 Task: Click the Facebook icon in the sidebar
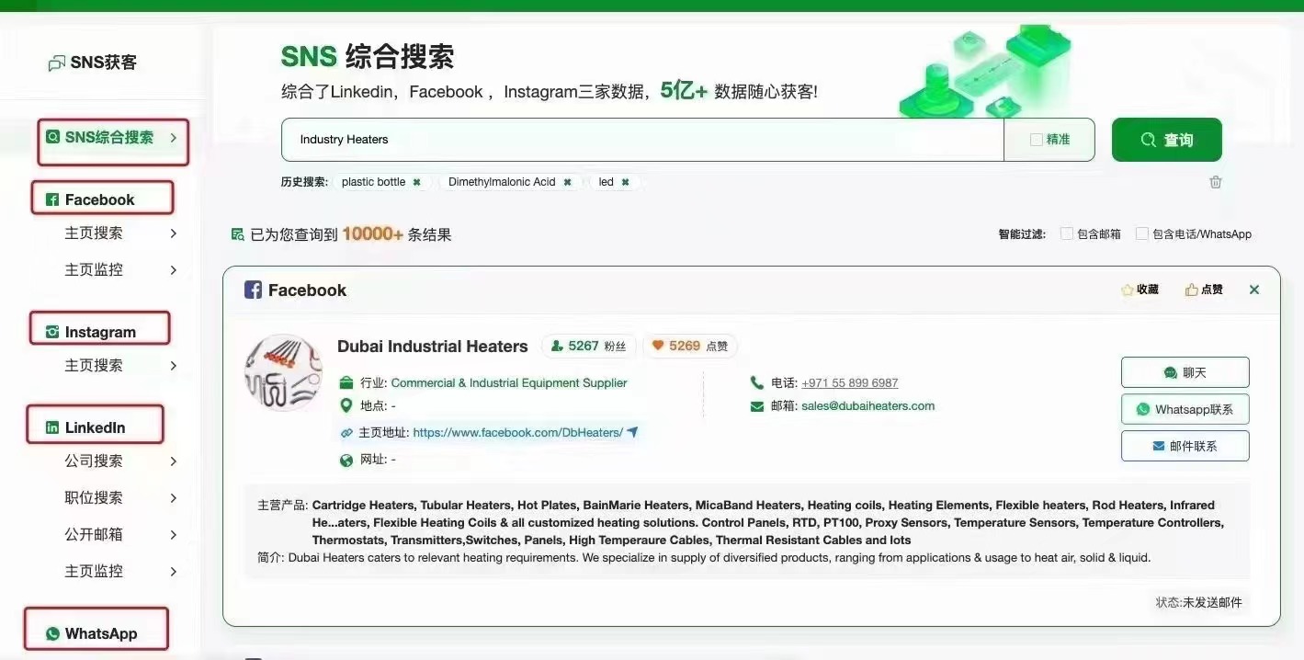[52, 199]
